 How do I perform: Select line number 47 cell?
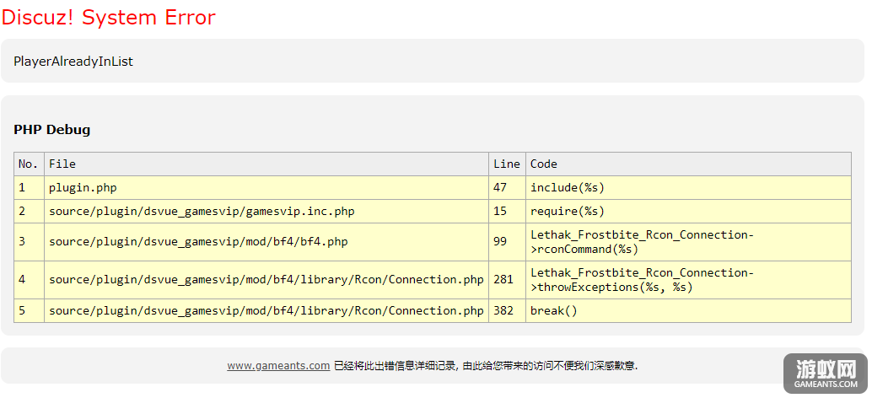point(507,188)
